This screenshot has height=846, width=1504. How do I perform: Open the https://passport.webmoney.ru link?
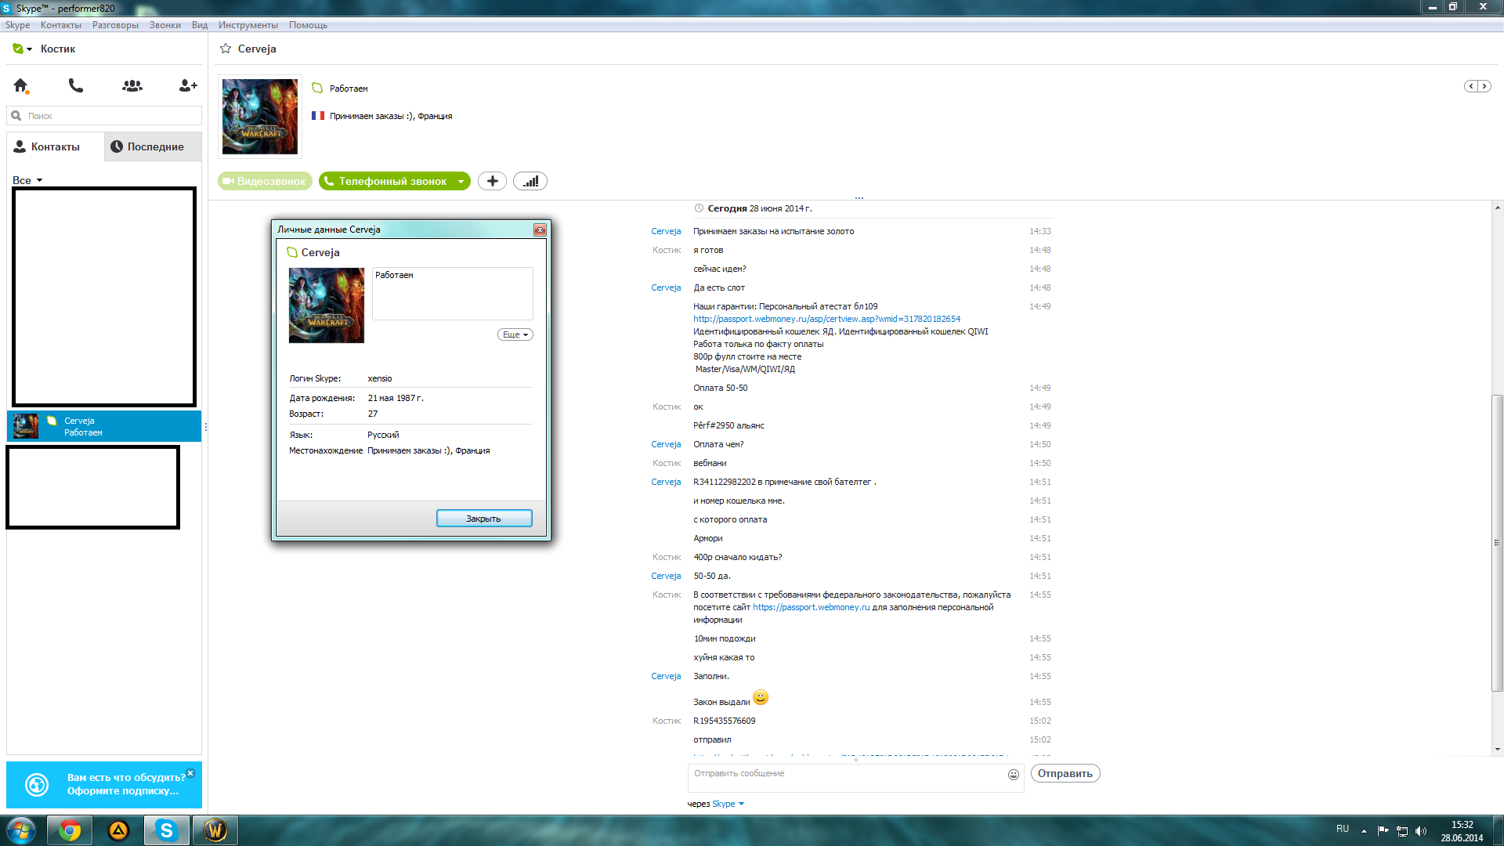[811, 607]
